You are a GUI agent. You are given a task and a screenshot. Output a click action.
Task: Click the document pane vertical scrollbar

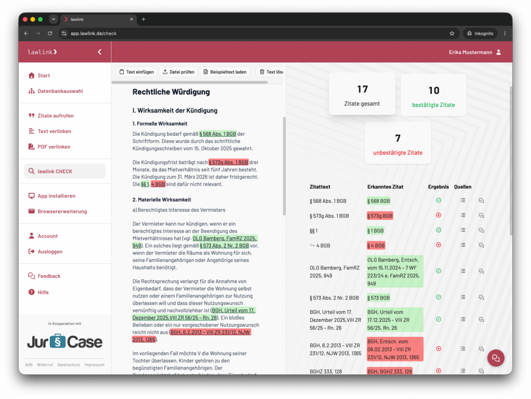coord(284,166)
